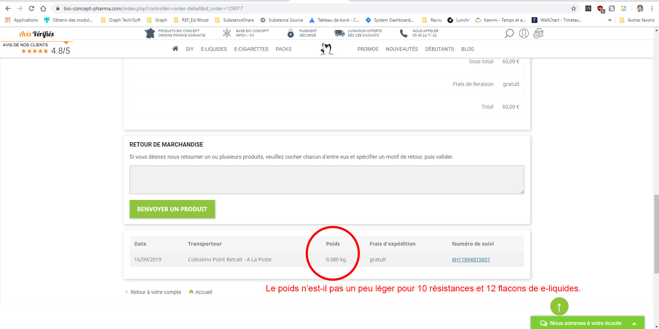
Task: Click the Bio Concept center logo
Action: click(x=327, y=49)
